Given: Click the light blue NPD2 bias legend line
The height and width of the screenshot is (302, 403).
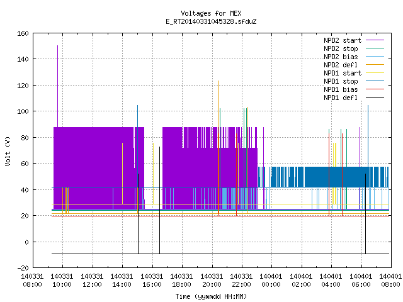Looking at the screenshot, I should (x=375, y=57).
